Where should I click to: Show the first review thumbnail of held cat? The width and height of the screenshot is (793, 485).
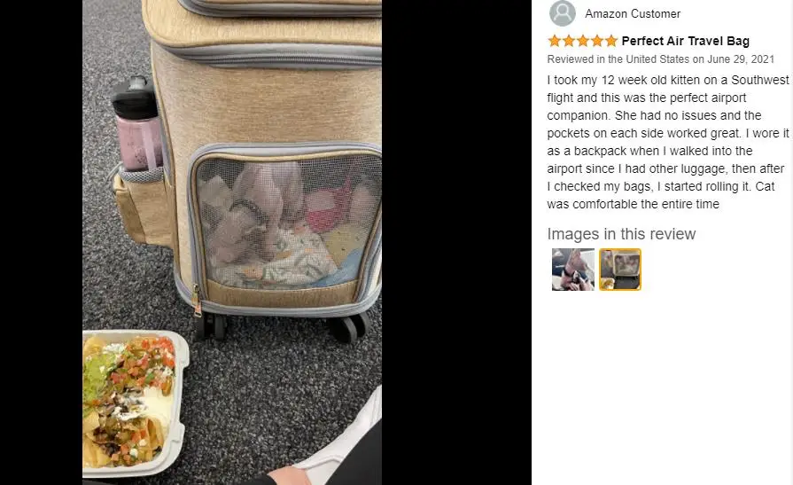click(573, 270)
